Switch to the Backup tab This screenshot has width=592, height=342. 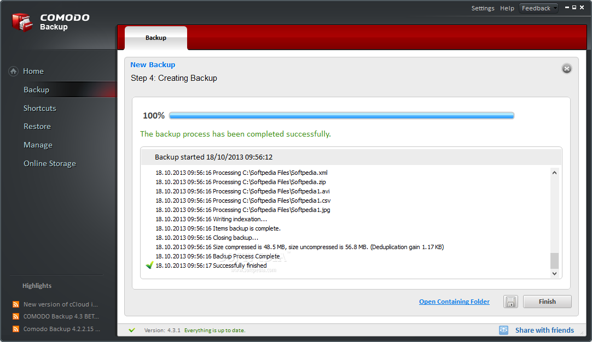pyautogui.click(x=156, y=38)
